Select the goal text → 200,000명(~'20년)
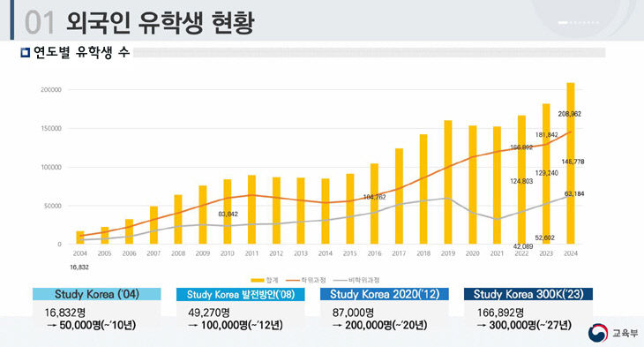Viewport: 644px width, 347px height. point(380,325)
